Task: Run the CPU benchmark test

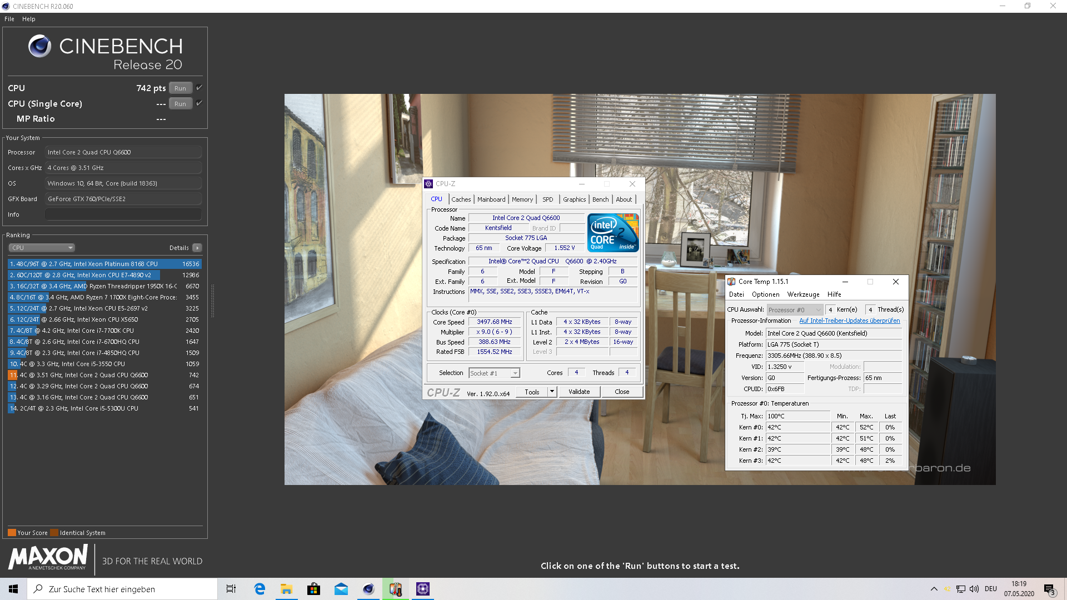Action: tap(180, 88)
